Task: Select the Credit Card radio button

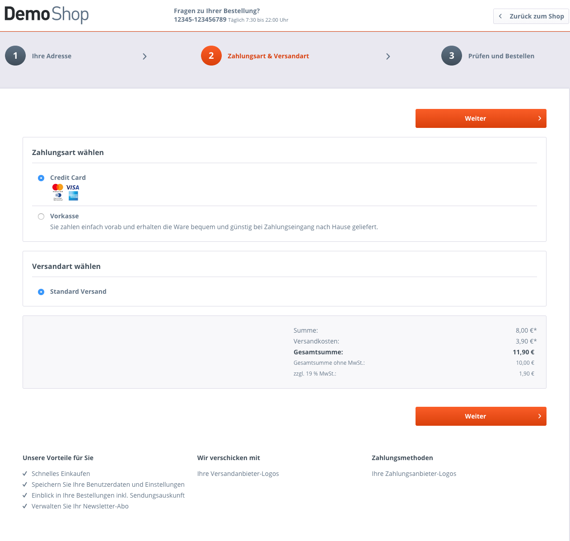Action: [x=41, y=178]
